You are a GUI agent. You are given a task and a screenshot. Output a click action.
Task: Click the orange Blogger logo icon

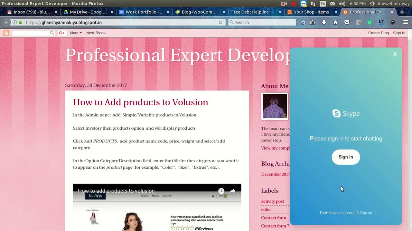pos(6,33)
